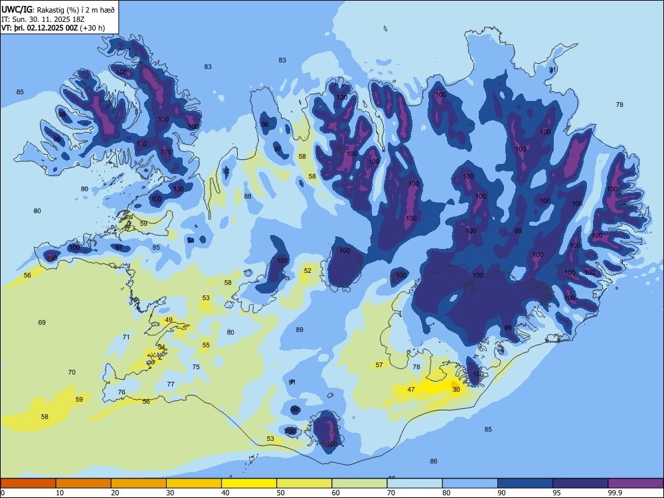The image size is (664, 498).
Task: Click the map humidity value '52'
Action: pos(307,271)
